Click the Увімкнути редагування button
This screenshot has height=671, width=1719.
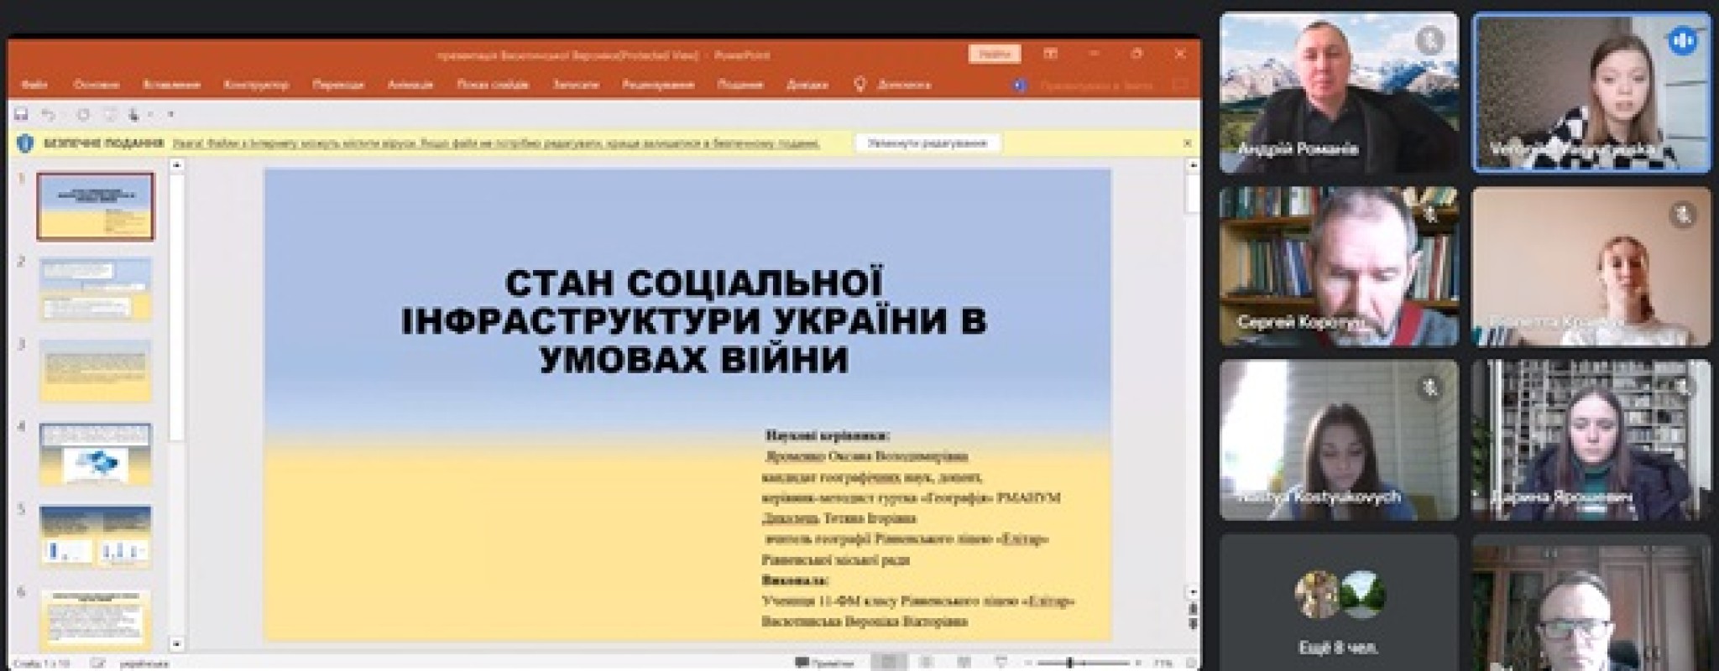point(927,143)
